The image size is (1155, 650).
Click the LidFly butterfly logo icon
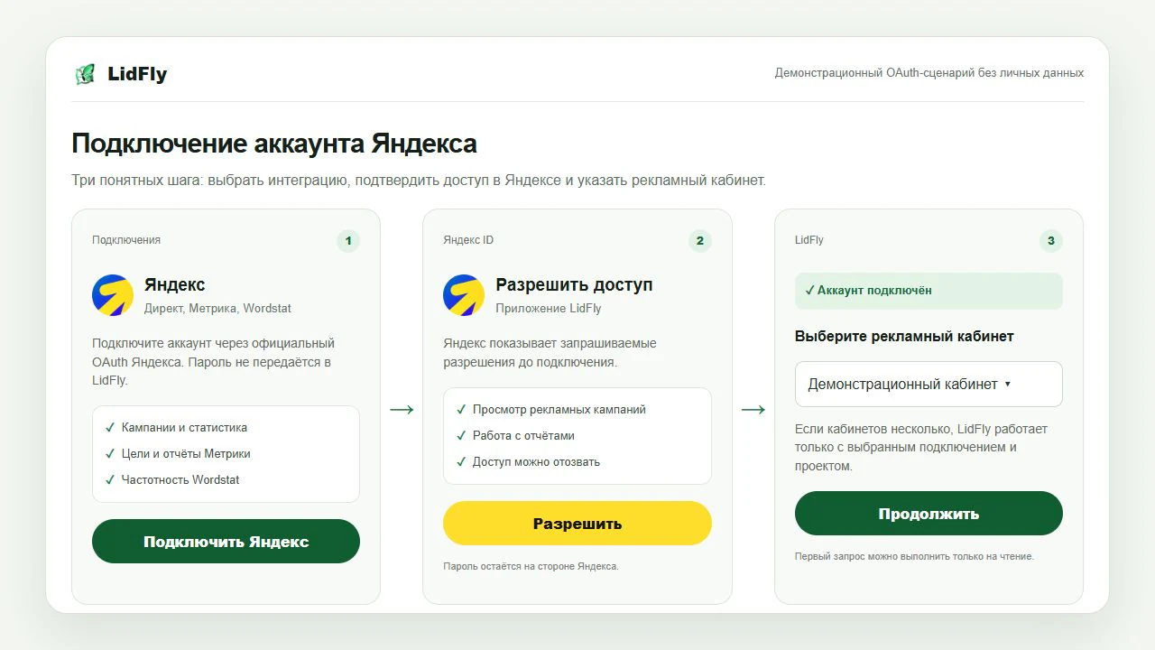pyautogui.click(x=85, y=74)
